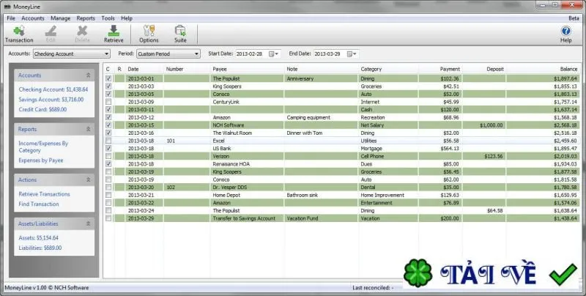Open Start Date dropdown arrow
Viewport: 586px width, 296px height.
coord(277,54)
